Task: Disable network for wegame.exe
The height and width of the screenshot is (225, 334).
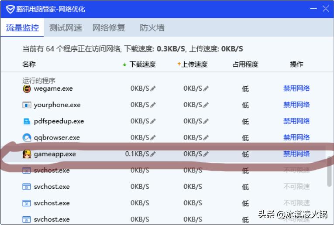Action: click(296, 88)
